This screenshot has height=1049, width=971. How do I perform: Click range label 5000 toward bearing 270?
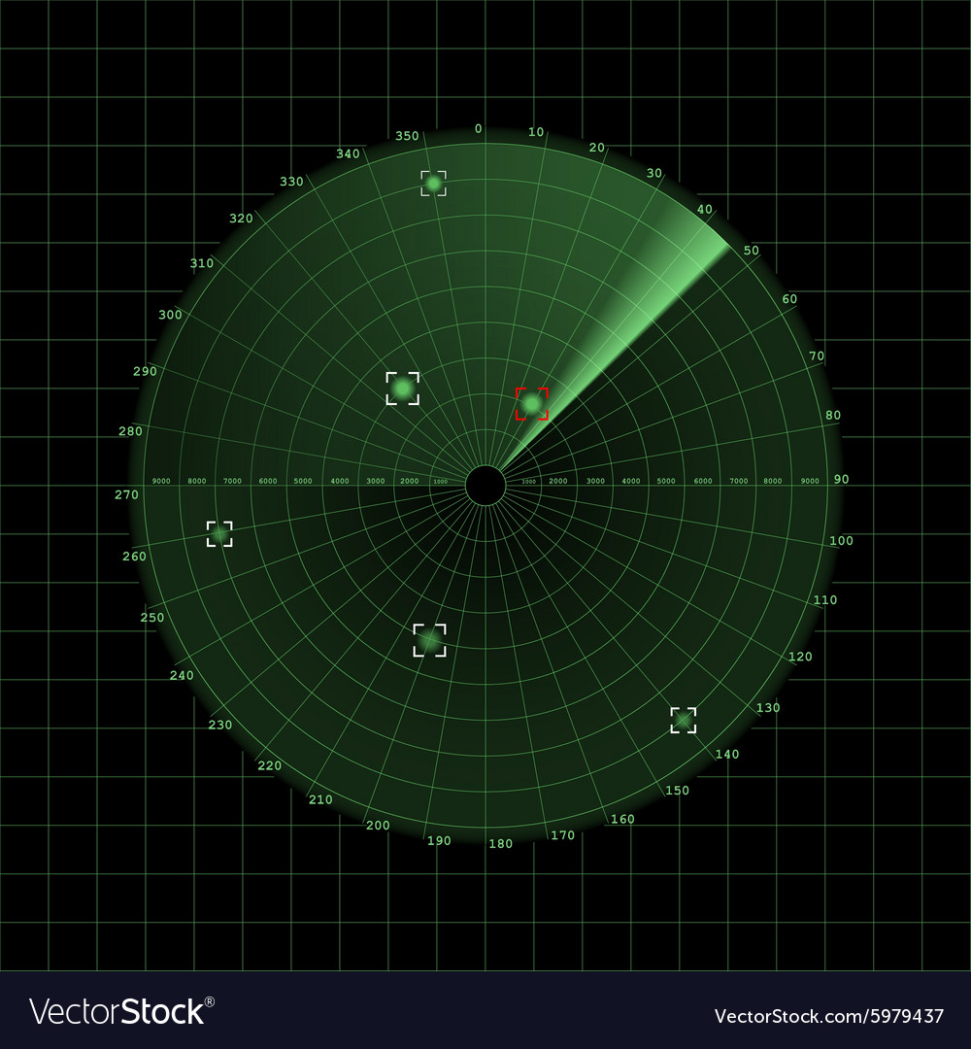[303, 481]
